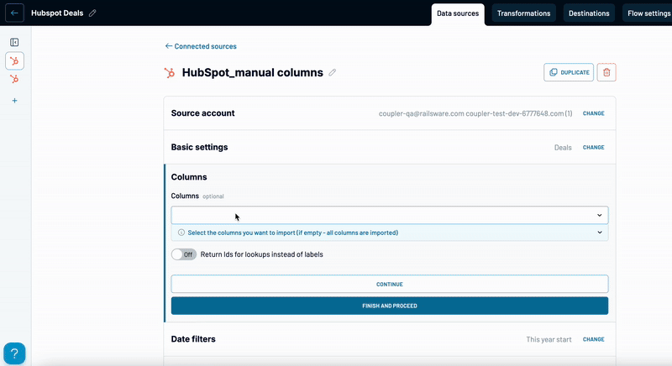Open the help question mark widget
The width and height of the screenshot is (672, 366).
click(14, 353)
